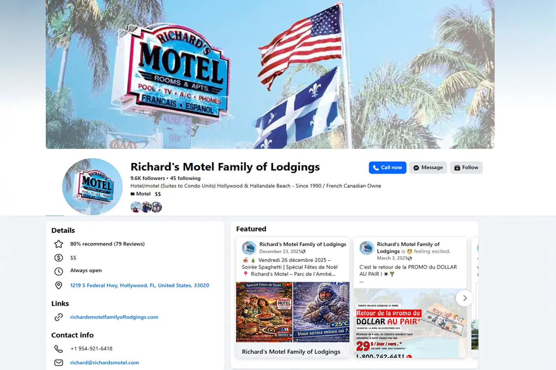Click the phone icon in Contact info
Viewport: 556px width, 370px height.
click(59, 349)
